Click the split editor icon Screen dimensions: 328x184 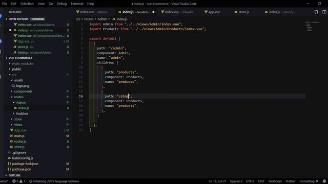pyautogui.click(x=324, y=12)
